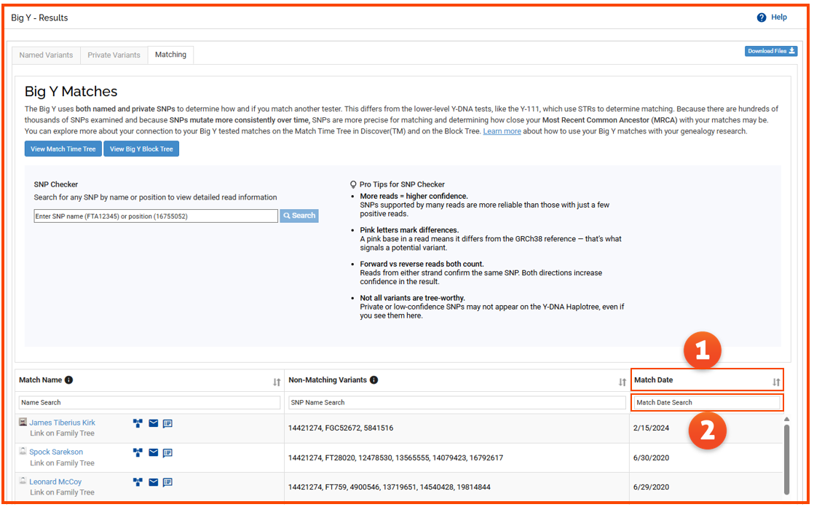Sort matches by Match Date column arrows
Image resolution: width=814 pixels, height=507 pixels.
(x=776, y=382)
